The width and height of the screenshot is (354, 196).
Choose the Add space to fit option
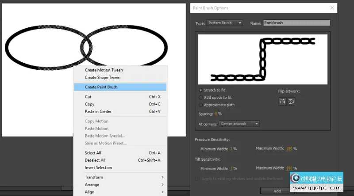pos(201,98)
